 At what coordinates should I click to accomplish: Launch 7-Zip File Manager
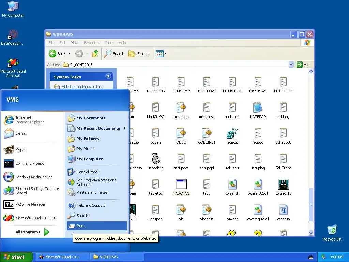25,204
